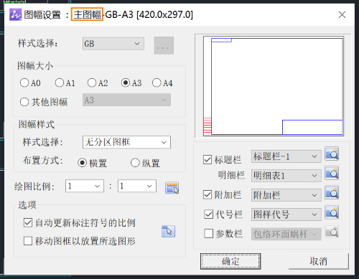Open the 图样代号 dropdown
Screen dimensions: 359x279
[x=286, y=214]
